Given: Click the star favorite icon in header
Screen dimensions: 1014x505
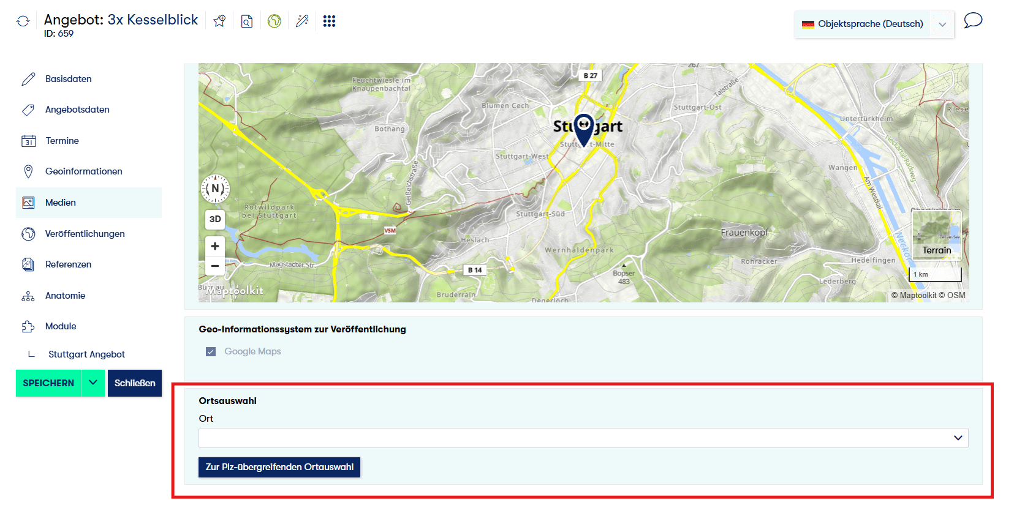Looking at the screenshot, I should (x=219, y=21).
